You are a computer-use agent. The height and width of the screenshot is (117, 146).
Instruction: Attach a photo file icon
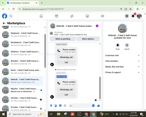click(x=56, y=106)
